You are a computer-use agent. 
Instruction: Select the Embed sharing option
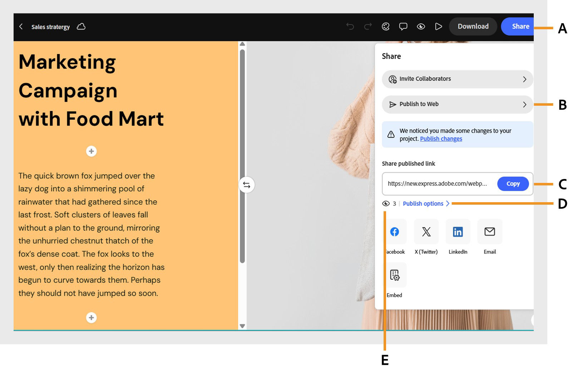[x=395, y=275]
